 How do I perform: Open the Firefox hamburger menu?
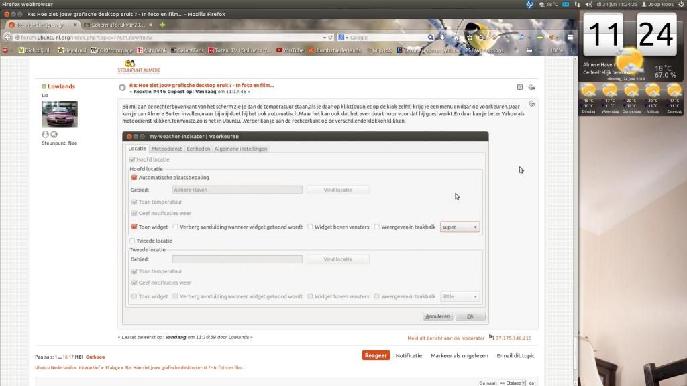point(570,38)
